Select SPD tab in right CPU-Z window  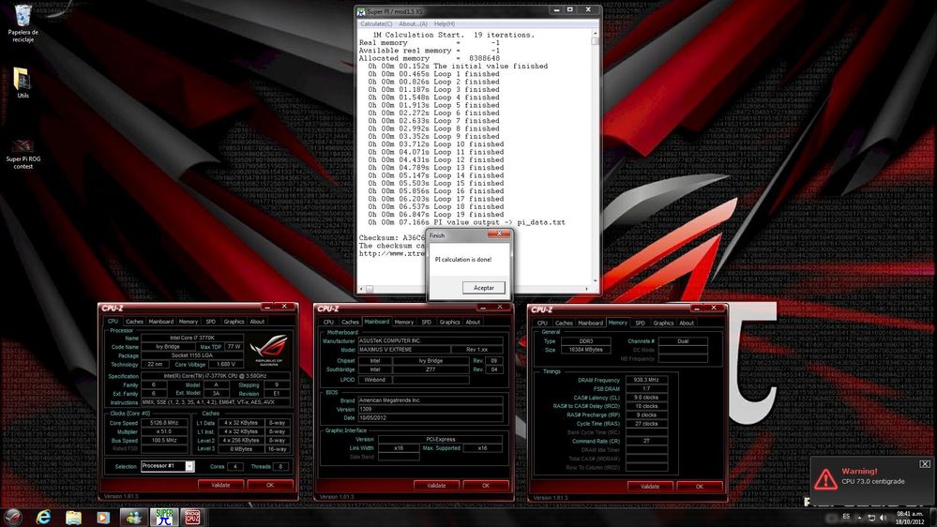pos(640,324)
